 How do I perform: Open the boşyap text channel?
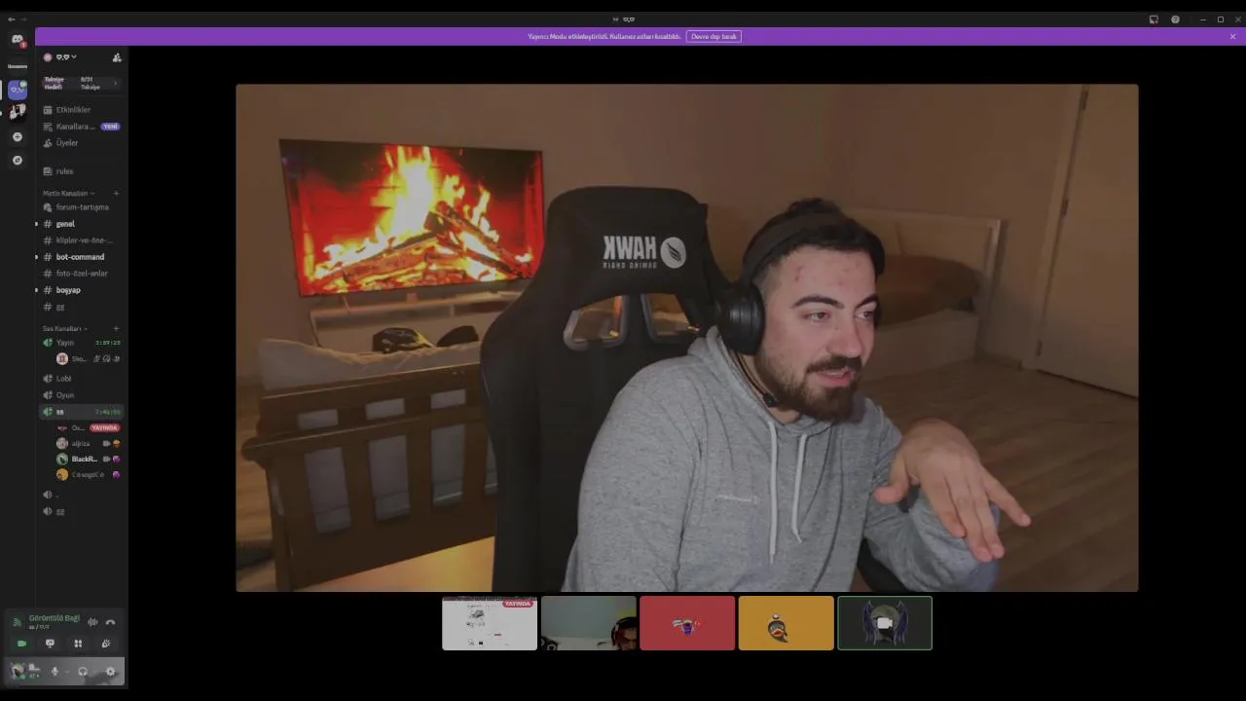point(81,290)
